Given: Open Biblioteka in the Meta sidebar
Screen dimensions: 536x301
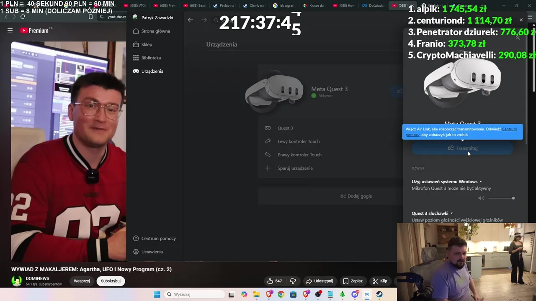Looking at the screenshot, I should pyautogui.click(x=147, y=58).
